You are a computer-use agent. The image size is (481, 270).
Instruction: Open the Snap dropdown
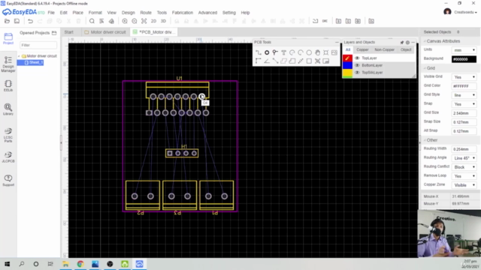(x=464, y=104)
